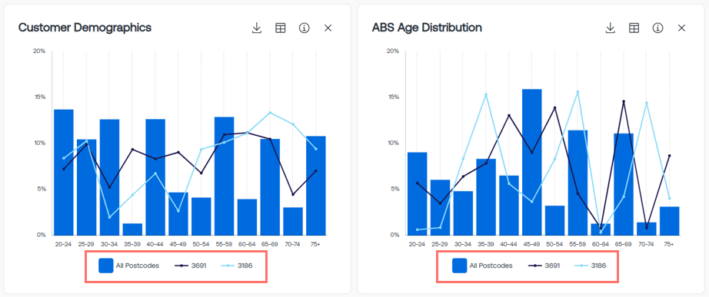Click the 20-24 bar in ABS Age Distribution

(418, 193)
